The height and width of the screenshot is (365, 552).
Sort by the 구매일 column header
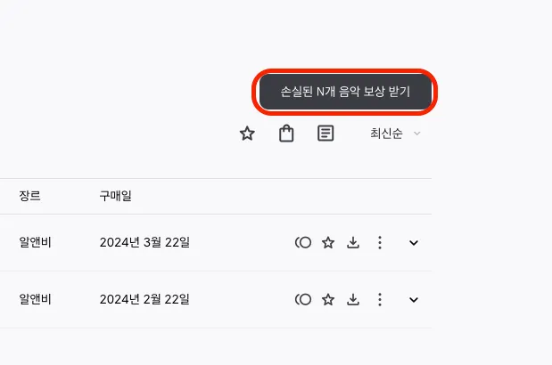pos(115,196)
